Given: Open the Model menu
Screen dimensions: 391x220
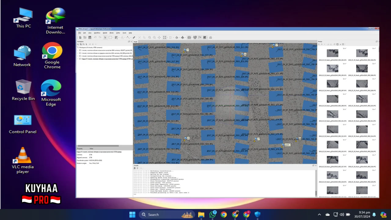Looking at the screenshot, I should 105,33.
